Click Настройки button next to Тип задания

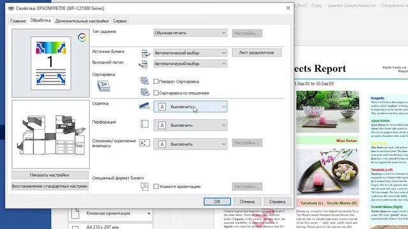pyautogui.click(x=247, y=33)
